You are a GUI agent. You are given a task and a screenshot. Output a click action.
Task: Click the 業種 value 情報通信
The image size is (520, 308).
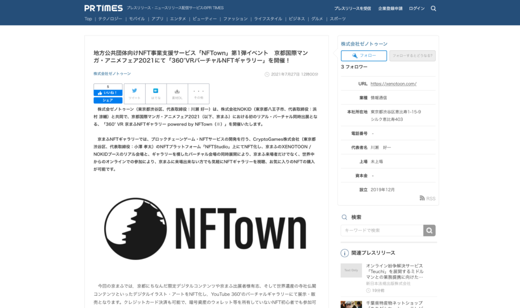click(x=378, y=98)
